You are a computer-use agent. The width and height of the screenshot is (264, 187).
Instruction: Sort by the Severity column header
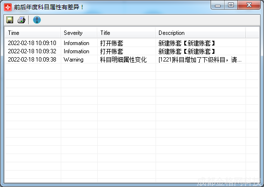[x=79, y=33]
